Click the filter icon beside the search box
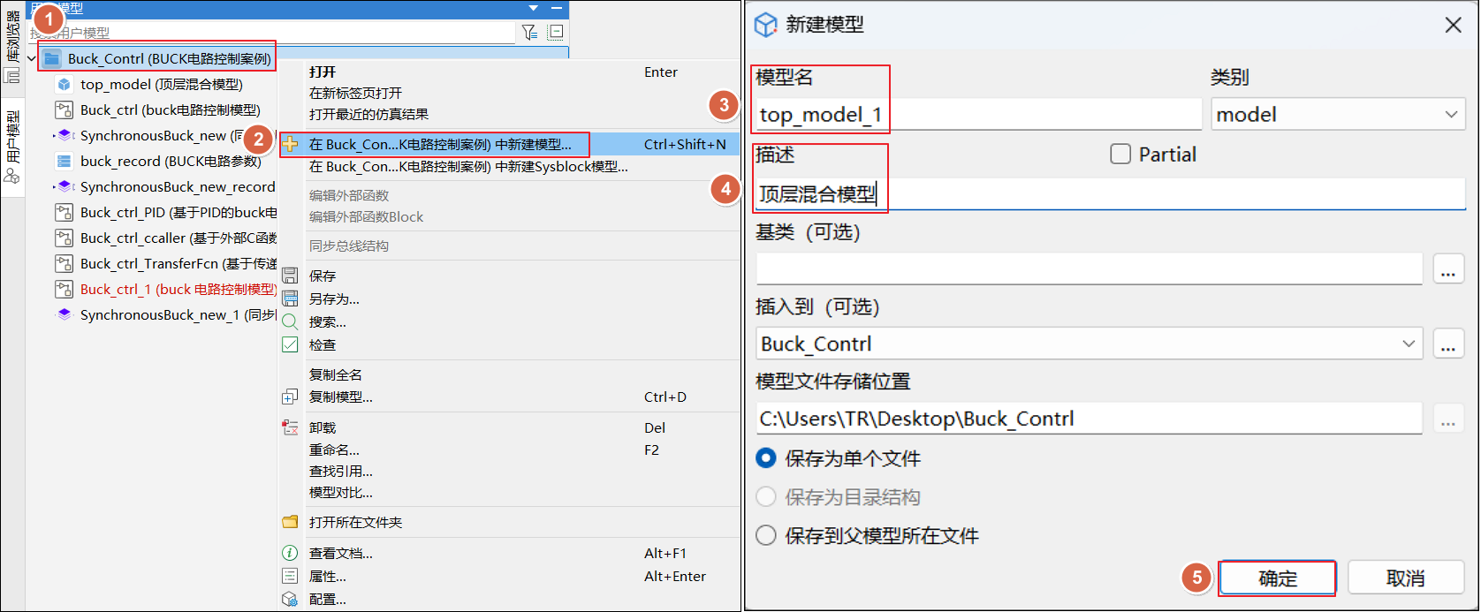 pos(529,33)
